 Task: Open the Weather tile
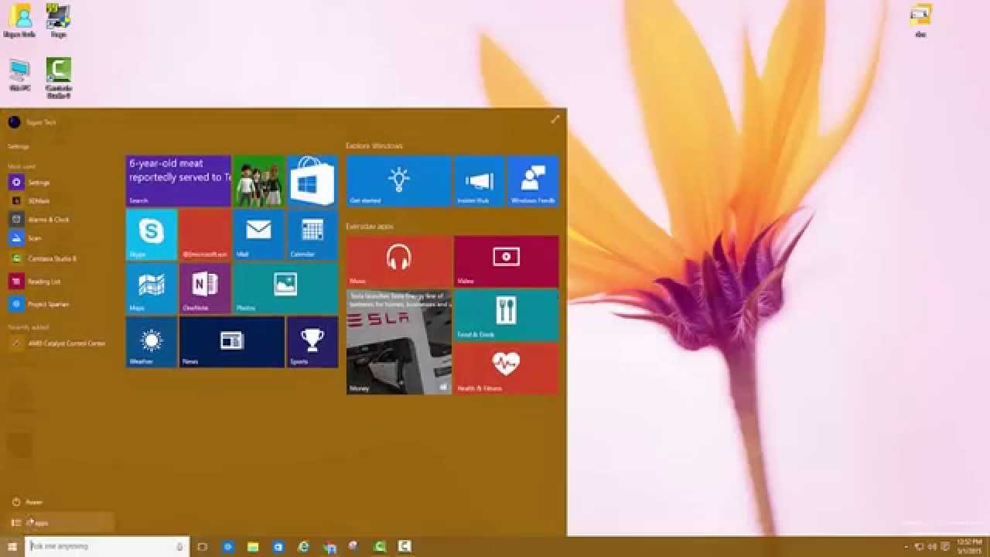(152, 342)
